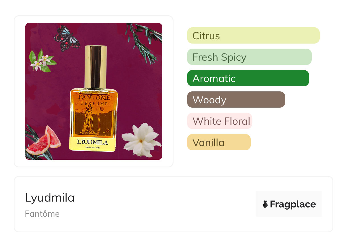Click the FANTOME PERFUME text on the bottle

[x=93, y=100]
